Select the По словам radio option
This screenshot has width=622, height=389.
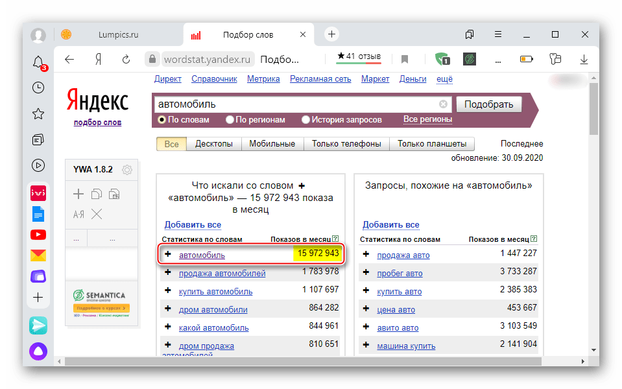pyautogui.click(x=161, y=120)
